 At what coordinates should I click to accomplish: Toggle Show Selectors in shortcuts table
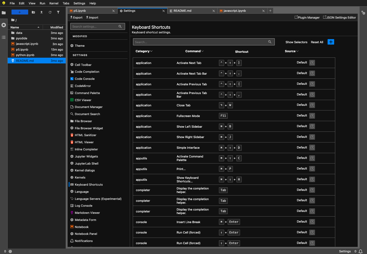click(296, 42)
